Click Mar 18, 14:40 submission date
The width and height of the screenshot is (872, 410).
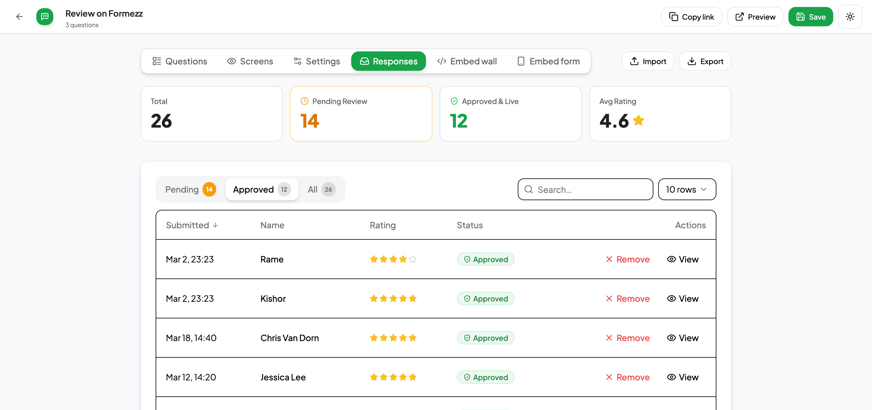(x=191, y=338)
